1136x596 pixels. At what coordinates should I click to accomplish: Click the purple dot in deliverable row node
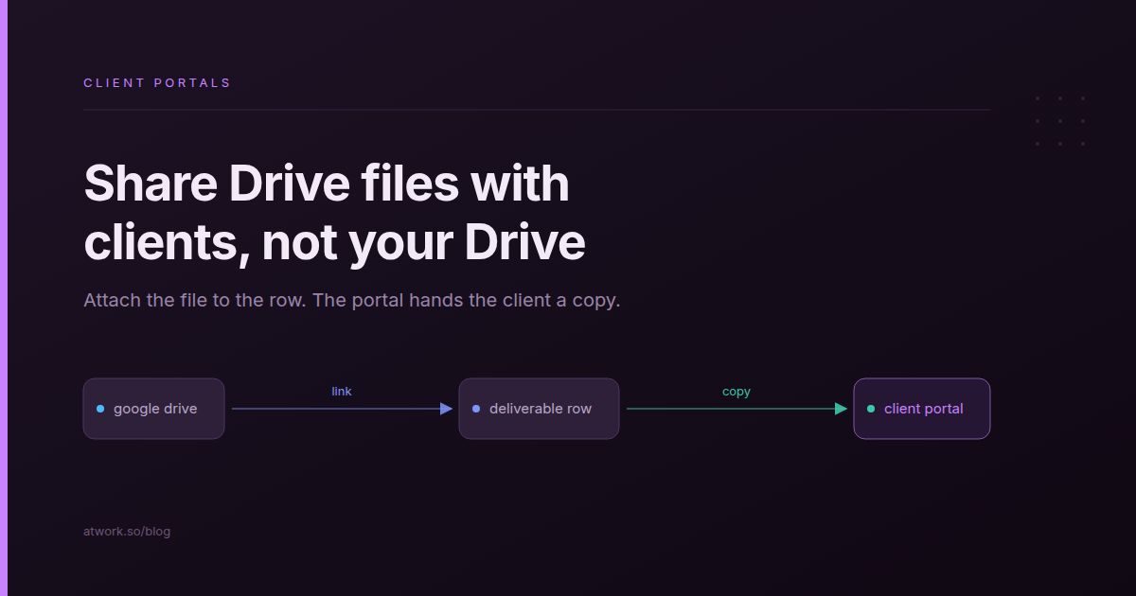(x=476, y=409)
